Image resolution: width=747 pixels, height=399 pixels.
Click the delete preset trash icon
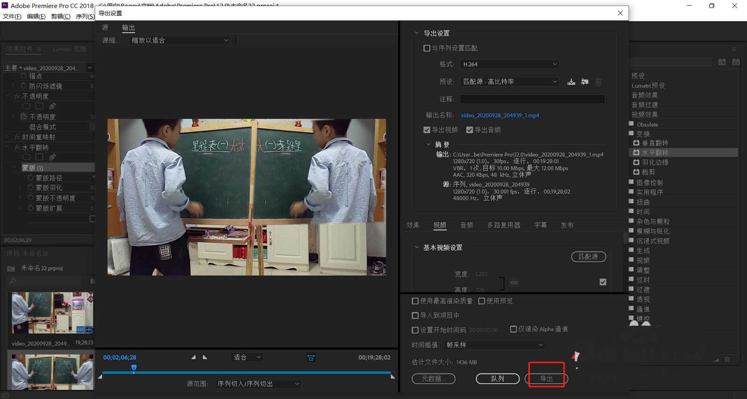click(598, 82)
